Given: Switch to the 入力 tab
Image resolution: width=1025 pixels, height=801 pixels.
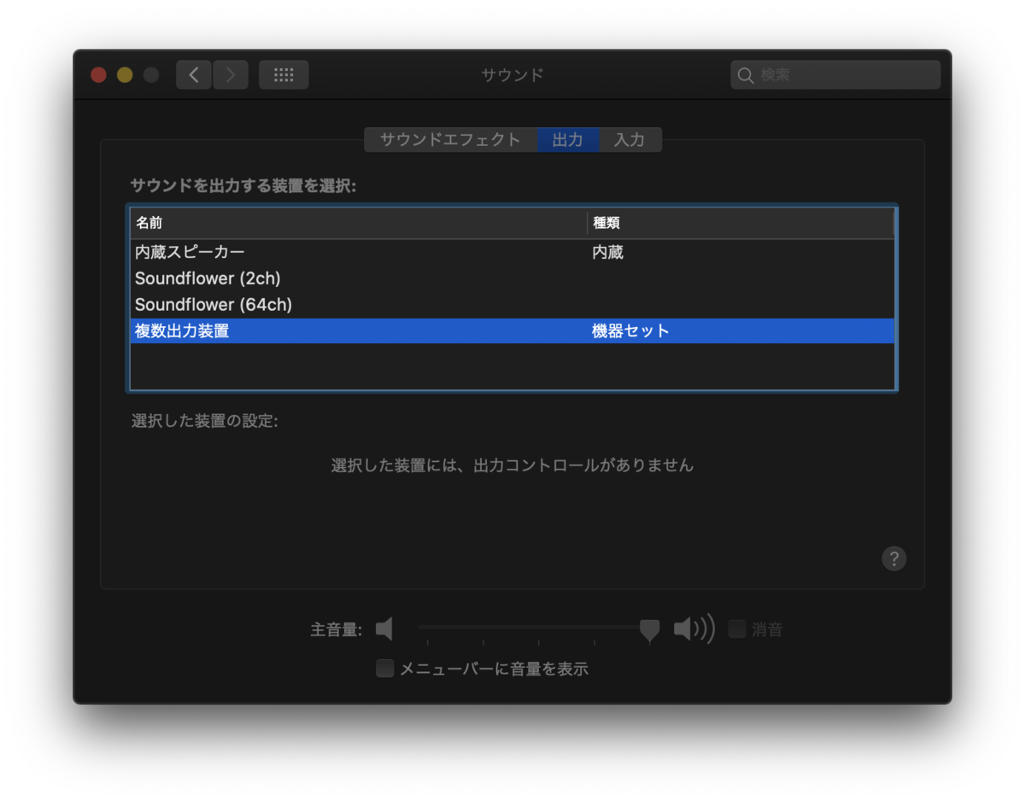Looking at the screenshot, I should click(x=630, y=139).
